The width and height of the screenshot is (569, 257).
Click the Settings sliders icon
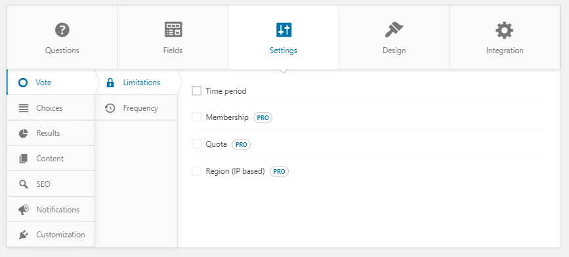[x=284, y=30]
